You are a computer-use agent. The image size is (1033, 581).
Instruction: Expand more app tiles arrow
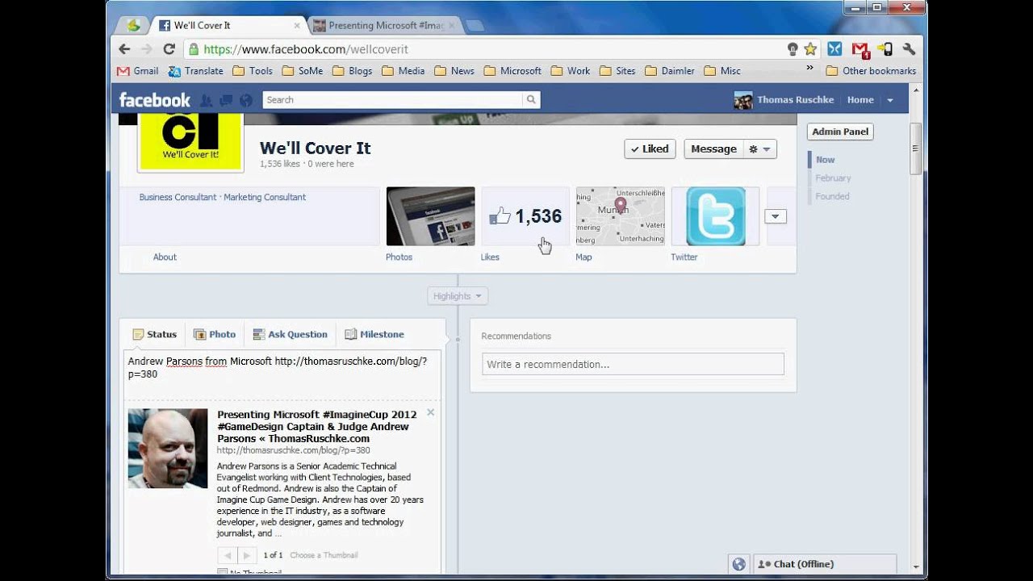[775, 216]
